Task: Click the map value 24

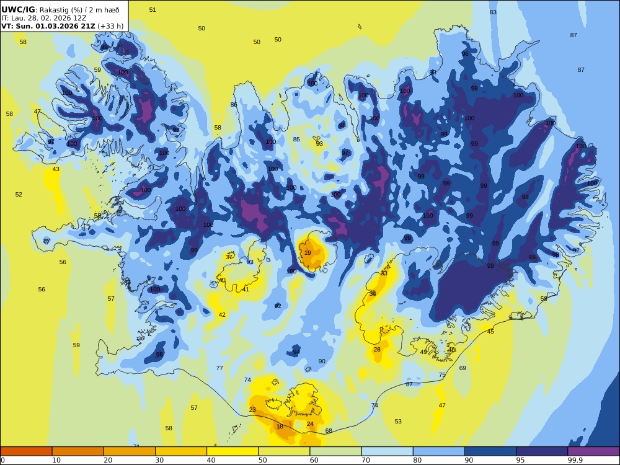Action: click(310, 424)
